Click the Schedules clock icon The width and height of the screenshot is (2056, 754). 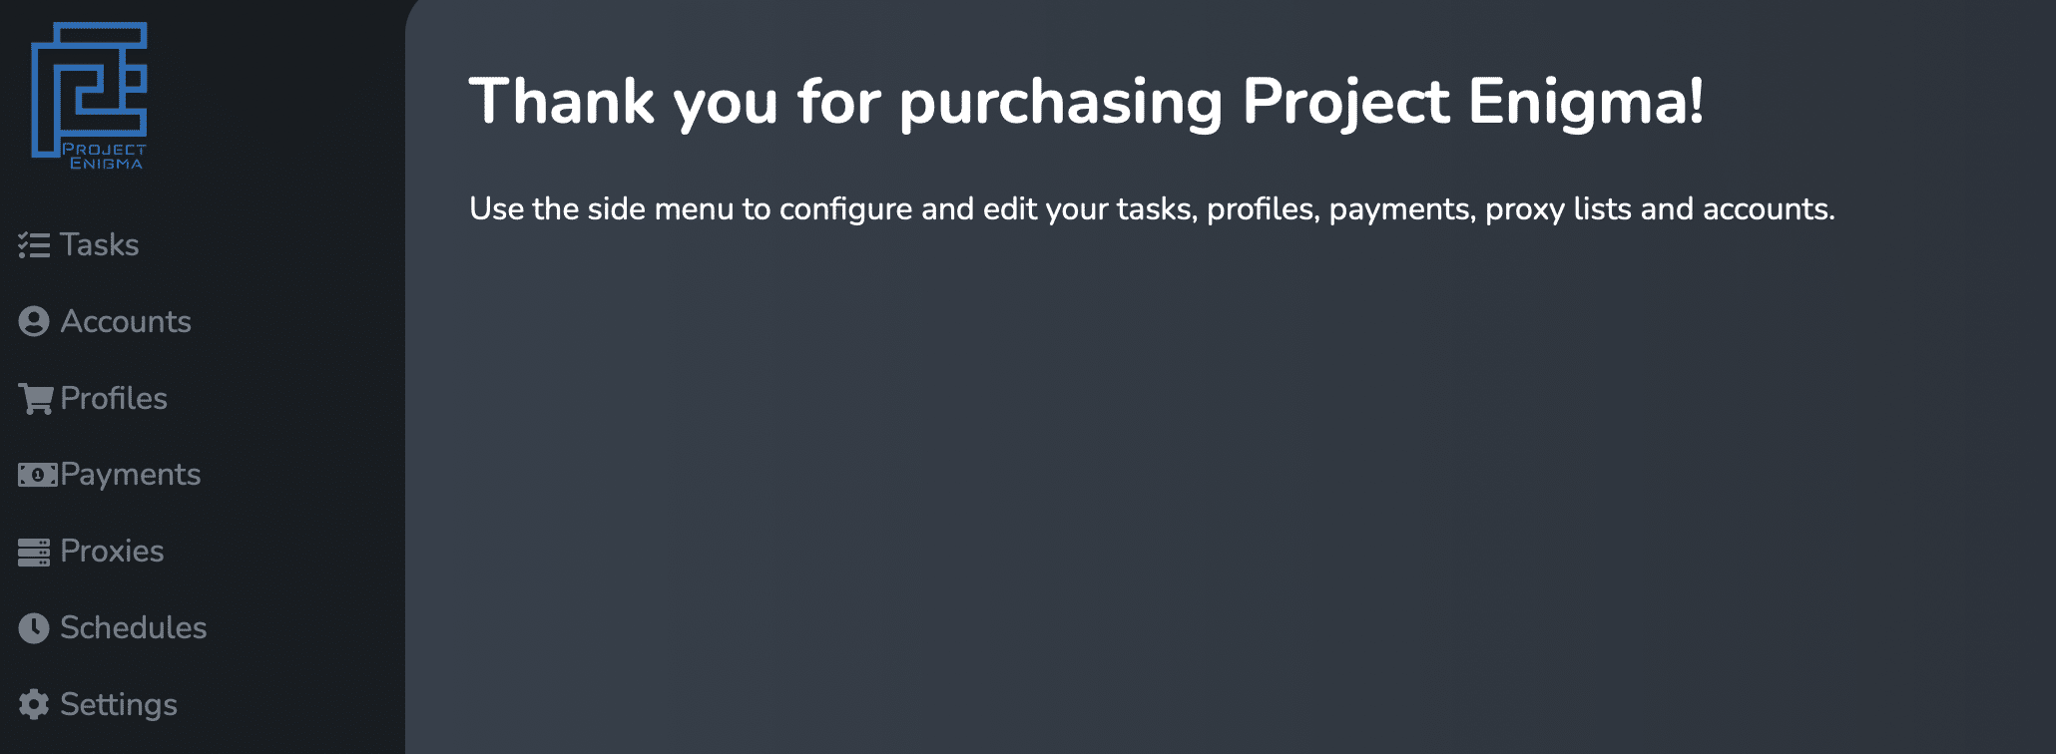tap(34, 627)
